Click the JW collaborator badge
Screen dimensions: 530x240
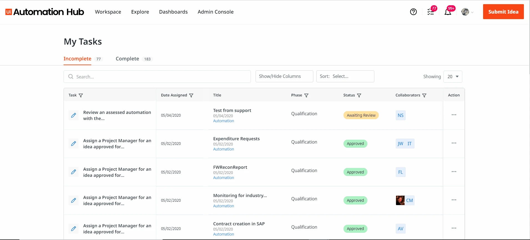tap(400, 144)
